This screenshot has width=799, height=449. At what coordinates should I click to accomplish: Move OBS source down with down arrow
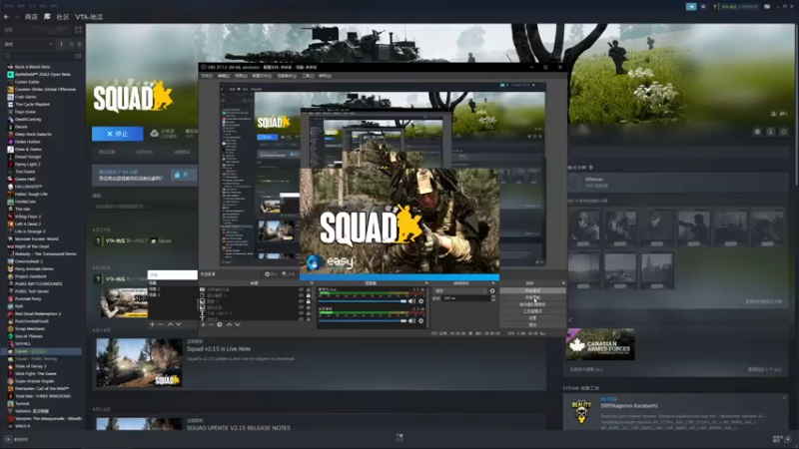click(x=238, y=324)
